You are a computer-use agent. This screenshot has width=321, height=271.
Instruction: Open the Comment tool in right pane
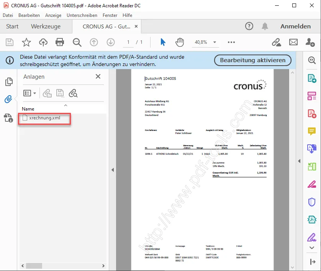pos(312,131)
